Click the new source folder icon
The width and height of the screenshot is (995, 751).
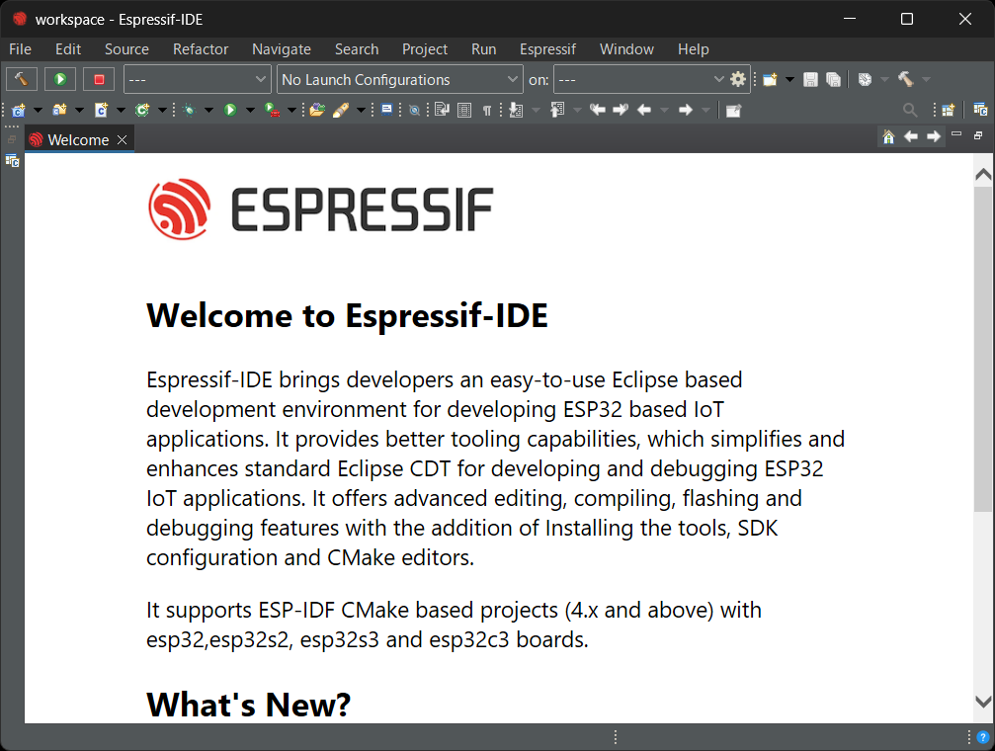(x=59, y=110)
